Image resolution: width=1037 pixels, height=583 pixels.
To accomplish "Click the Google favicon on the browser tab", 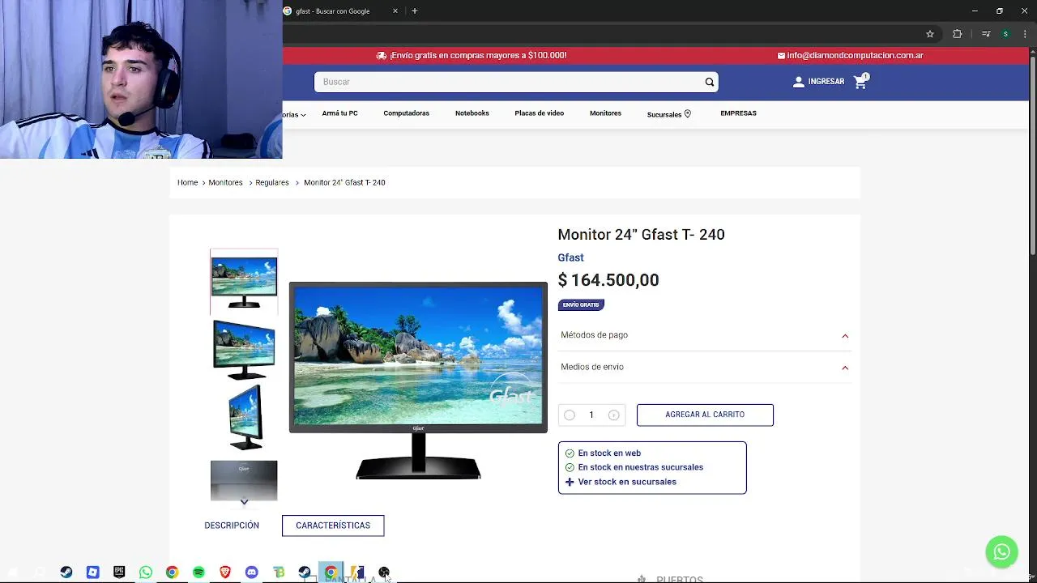I will click(x=288, y=11).
